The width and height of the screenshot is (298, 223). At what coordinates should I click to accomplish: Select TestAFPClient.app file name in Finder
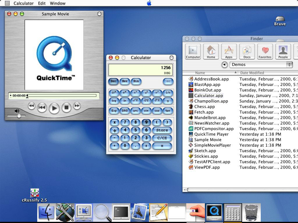212,161
